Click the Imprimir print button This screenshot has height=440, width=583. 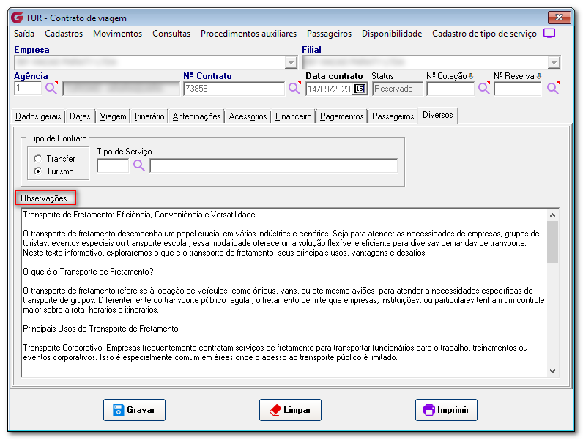coord(446,410)
